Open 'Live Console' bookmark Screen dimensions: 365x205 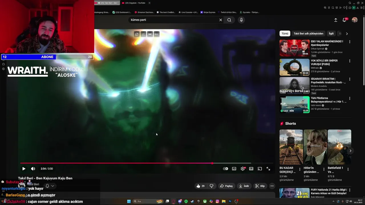tap(188, 12)
